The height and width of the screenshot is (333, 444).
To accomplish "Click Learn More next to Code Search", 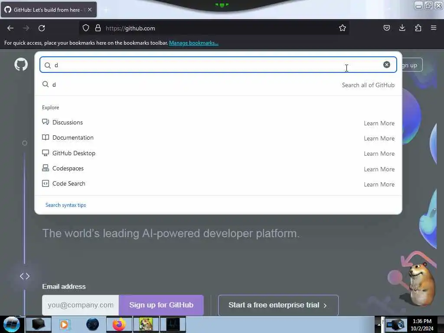I will [x=379, y=184].
